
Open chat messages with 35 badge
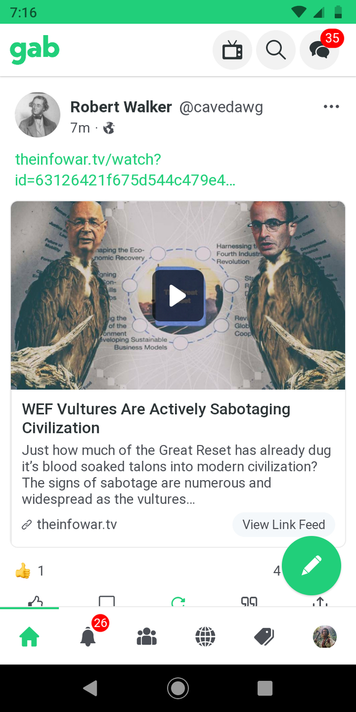pyautogui.click(x=320, y=50)
